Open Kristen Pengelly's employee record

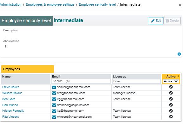click(13, 111)
